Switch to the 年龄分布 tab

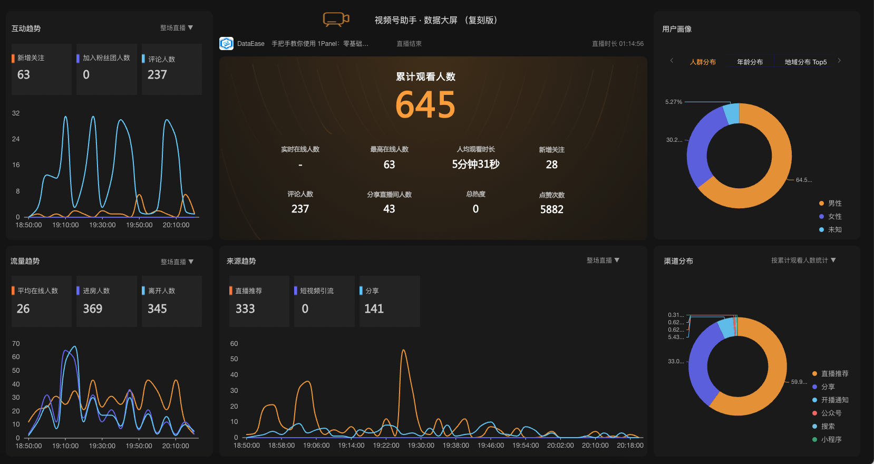750,62
